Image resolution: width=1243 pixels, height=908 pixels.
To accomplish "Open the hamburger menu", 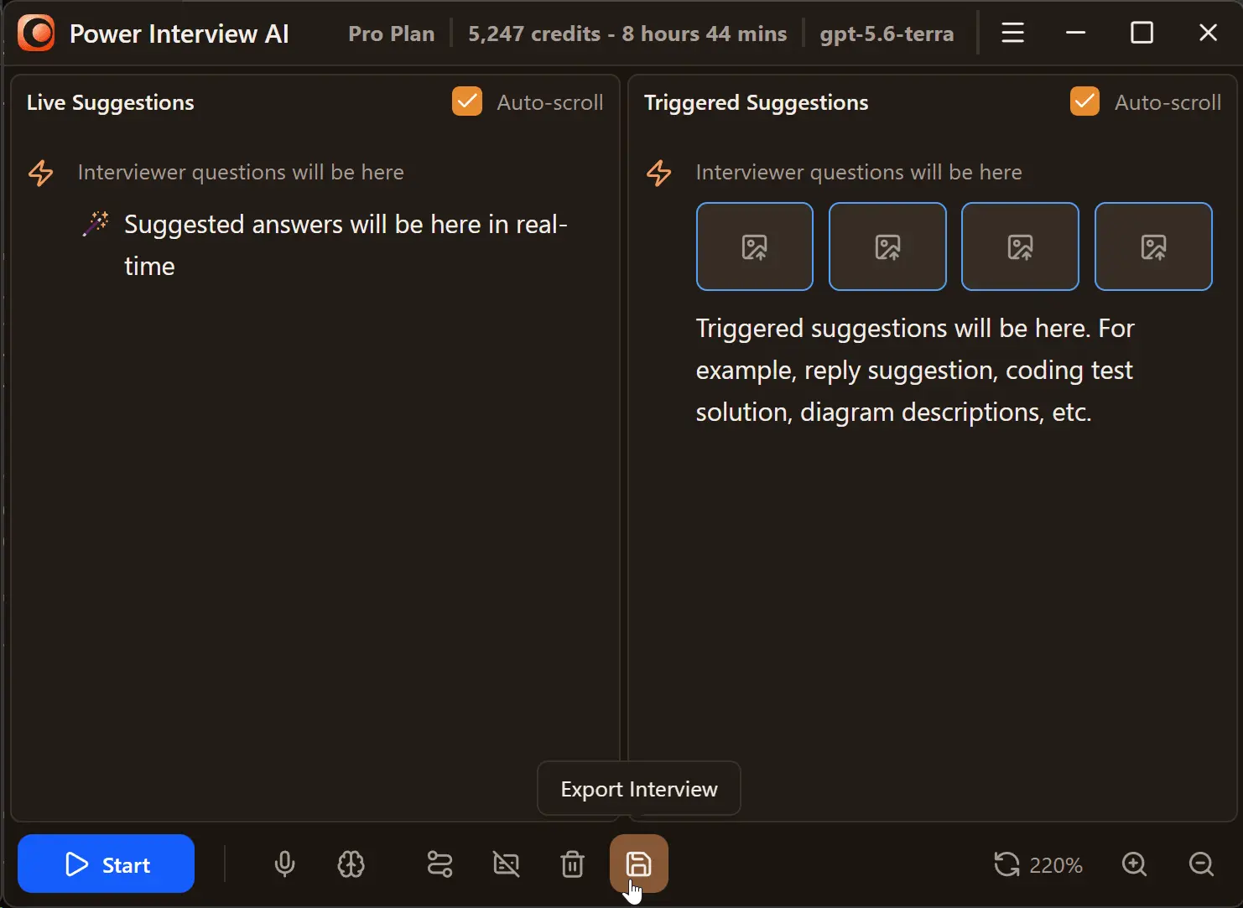I will click(1012, 33).
